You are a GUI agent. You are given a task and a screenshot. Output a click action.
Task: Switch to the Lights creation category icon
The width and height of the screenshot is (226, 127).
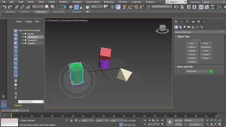185,27
